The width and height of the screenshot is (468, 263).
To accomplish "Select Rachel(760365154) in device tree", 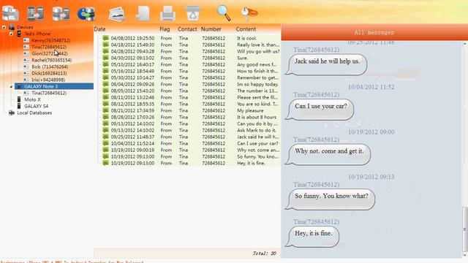I will 52,60.
